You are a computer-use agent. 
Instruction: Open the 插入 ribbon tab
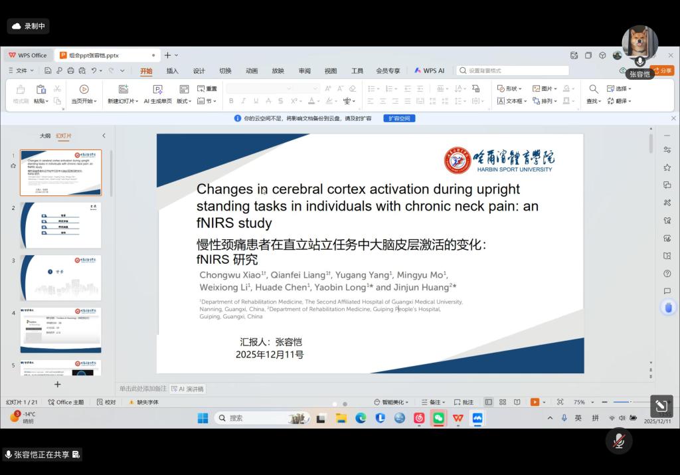tap(172, 71)
